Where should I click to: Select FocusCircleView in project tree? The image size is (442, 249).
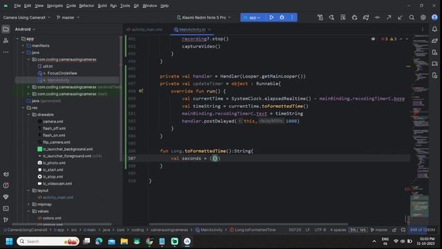62,73
